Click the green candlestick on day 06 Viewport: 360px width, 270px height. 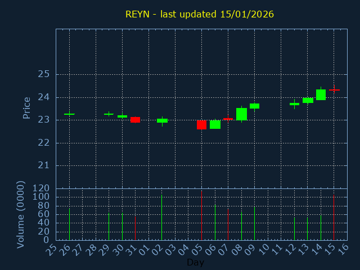[x=215, y=124]
